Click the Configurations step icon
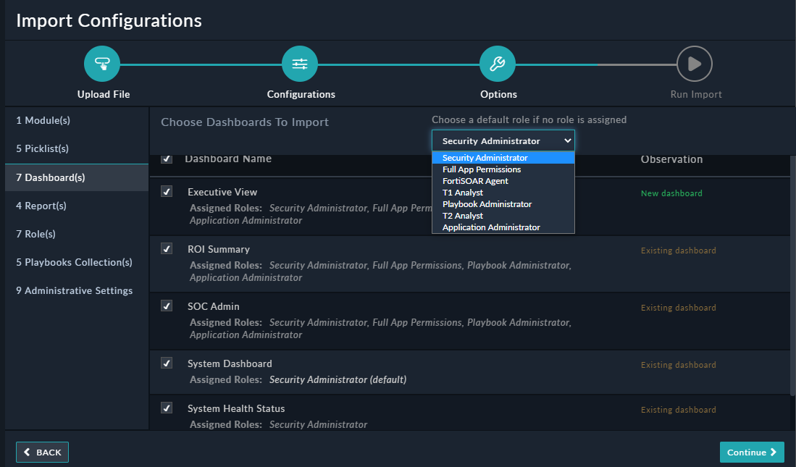The height and width of the screenshot is (467, 796). [x=299, y=64]
